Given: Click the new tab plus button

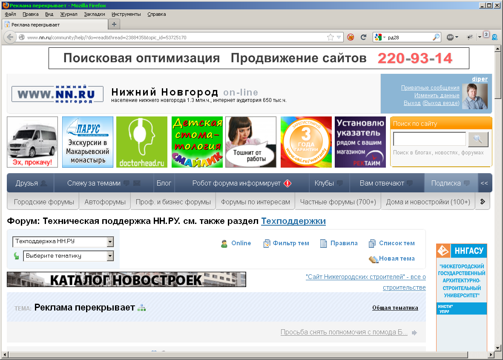Looking at the screenshot, I should coord(114,24).
